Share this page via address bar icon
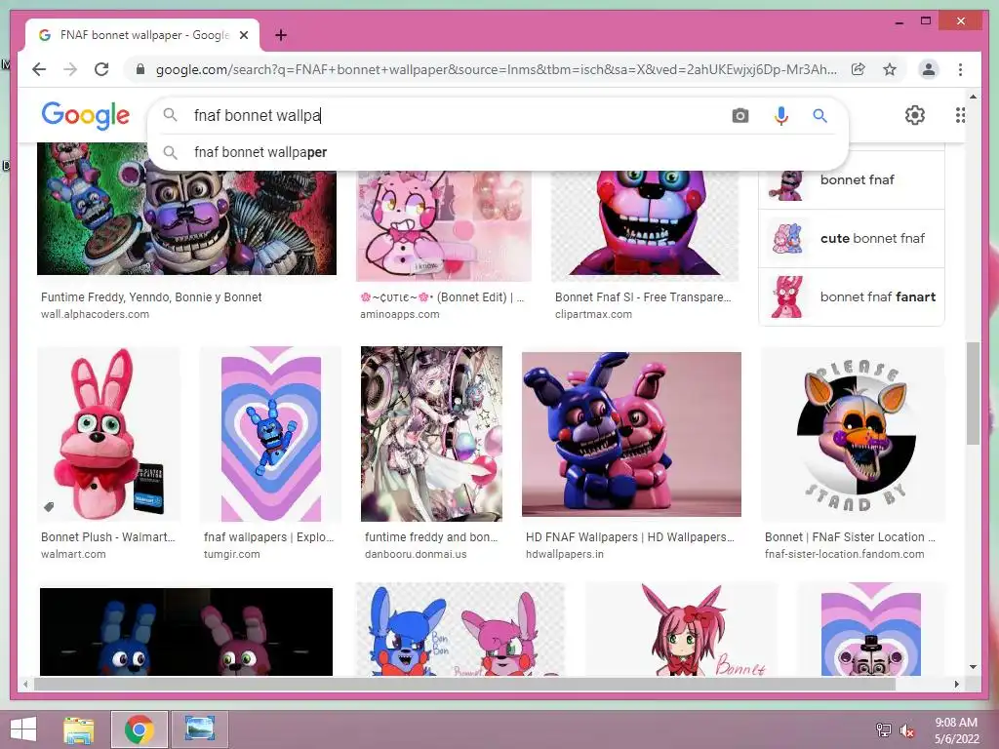Screen dimensions: 999x749 tap(859, 69)
